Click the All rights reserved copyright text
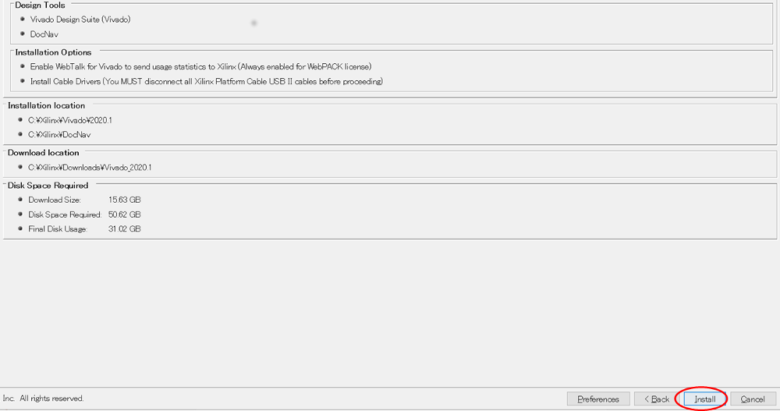This screenshot has height=411, width=780. (x=51, y=399)
